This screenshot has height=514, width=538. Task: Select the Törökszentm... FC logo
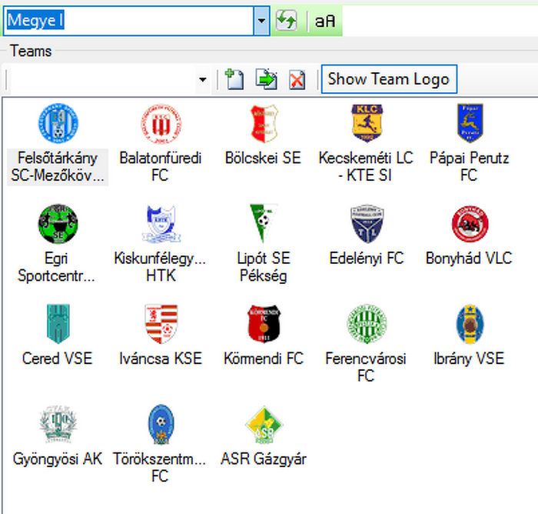tap(161, 424)
